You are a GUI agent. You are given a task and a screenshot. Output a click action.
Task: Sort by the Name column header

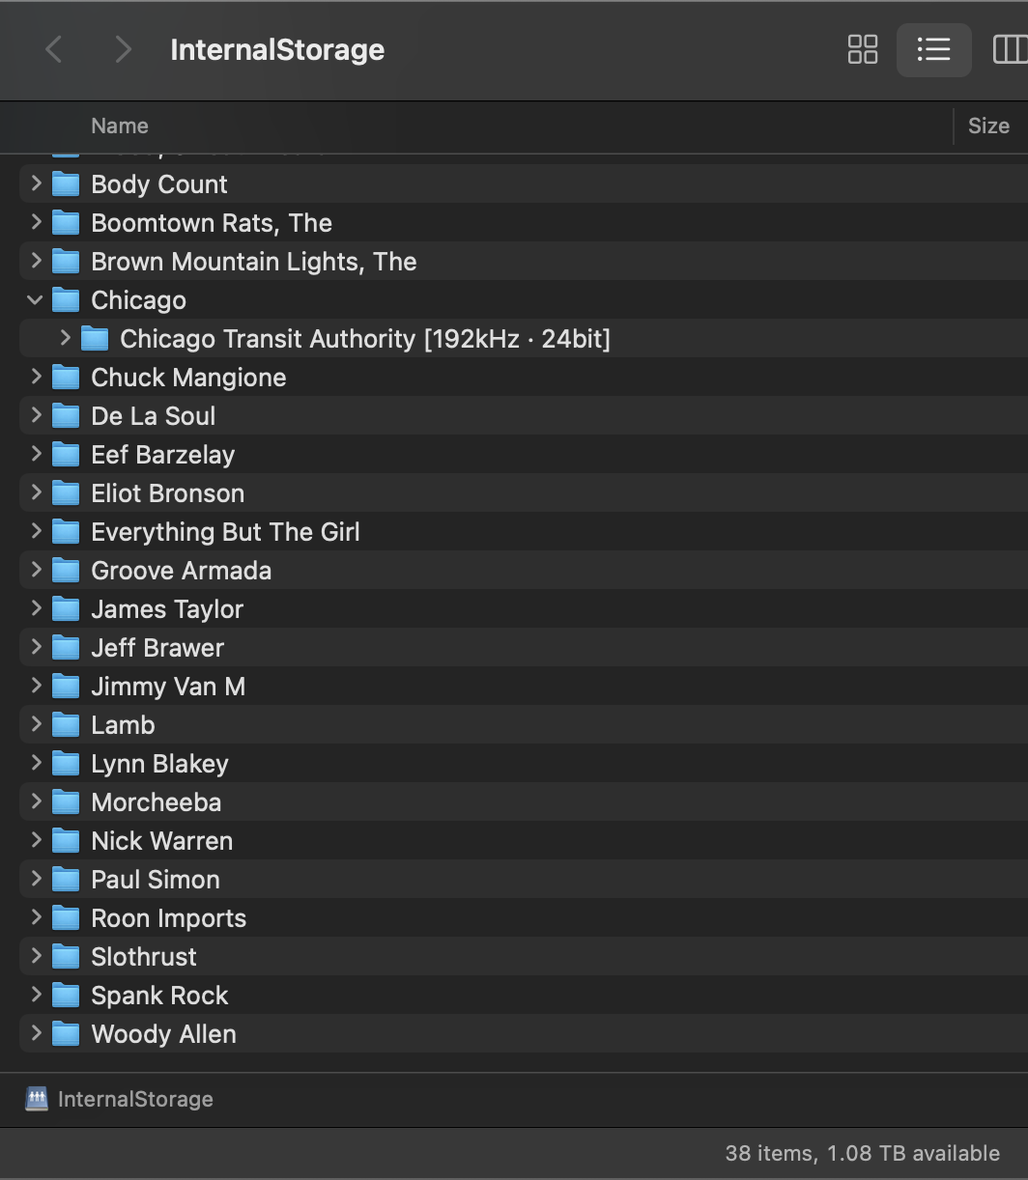[x=120, y=126]
